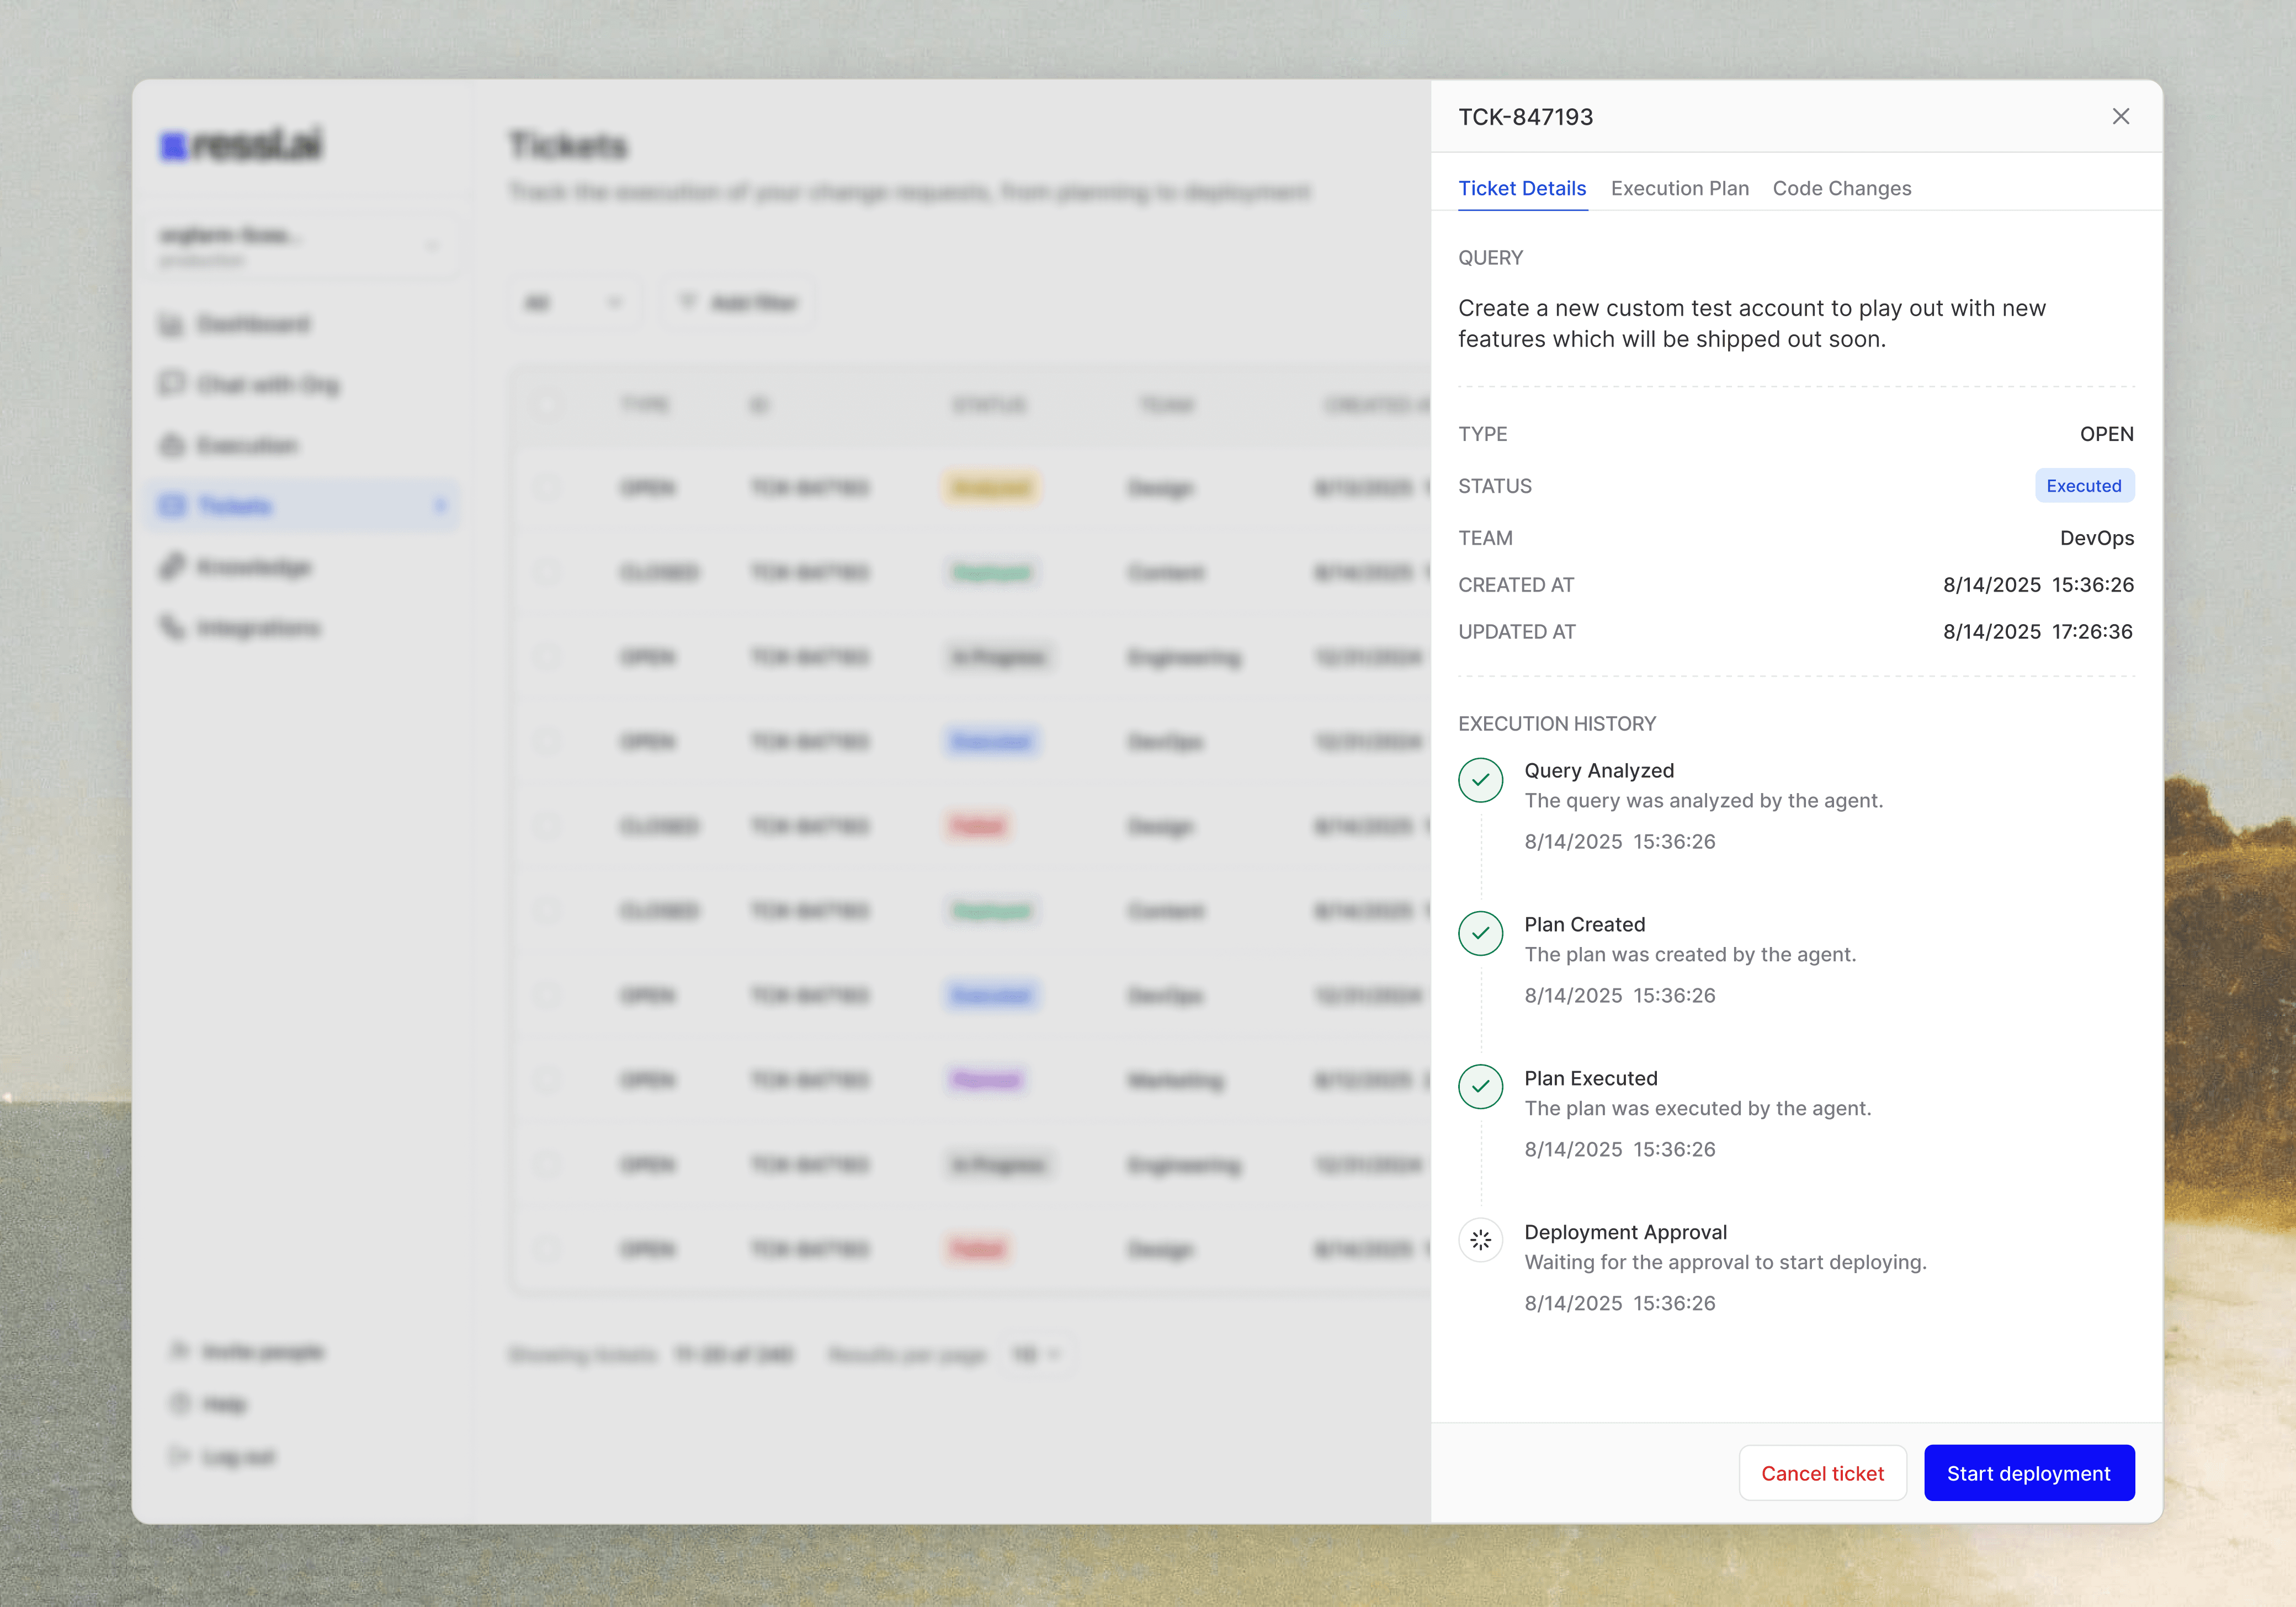Screen dimensions: 2296x1607
Task: Click the Deployment Approval spinner icon
Action: coord(1480,1241)
